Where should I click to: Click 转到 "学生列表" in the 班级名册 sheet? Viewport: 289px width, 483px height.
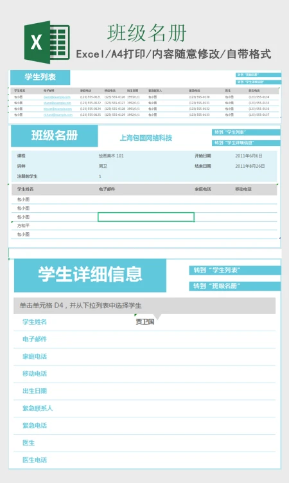tap(246, 132)
